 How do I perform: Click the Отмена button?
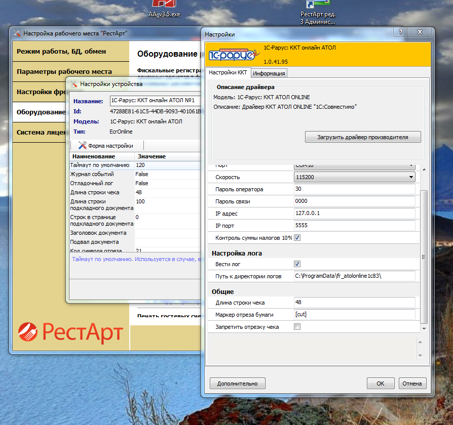[x=412, y=384]
